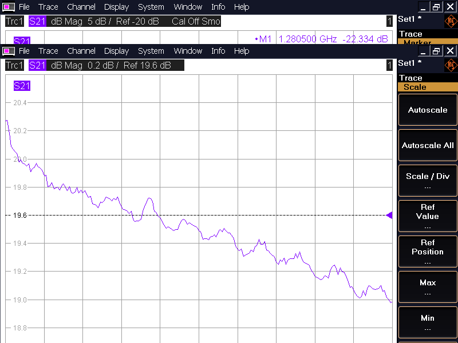Open the Display menu in front window
Viewport: 458px width, 343px height.
(116, 51)
